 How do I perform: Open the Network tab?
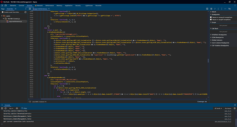pos(39,5)
